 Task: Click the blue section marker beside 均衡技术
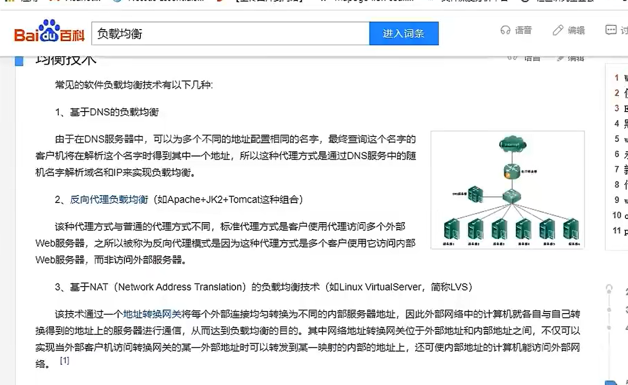point(20,61)
